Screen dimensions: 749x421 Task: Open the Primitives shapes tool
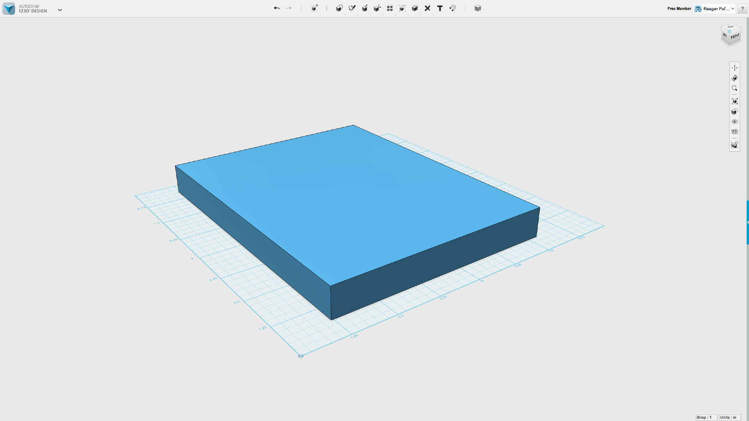pyautogui.click(x=339, y=8)
